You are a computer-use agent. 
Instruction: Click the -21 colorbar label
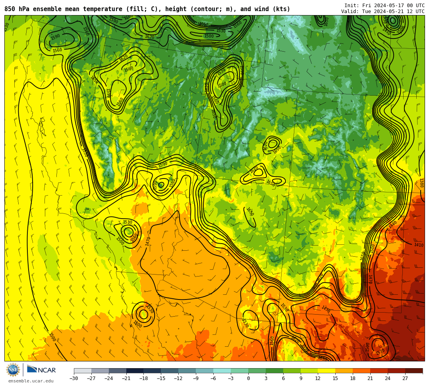click(x=126, y=378)
